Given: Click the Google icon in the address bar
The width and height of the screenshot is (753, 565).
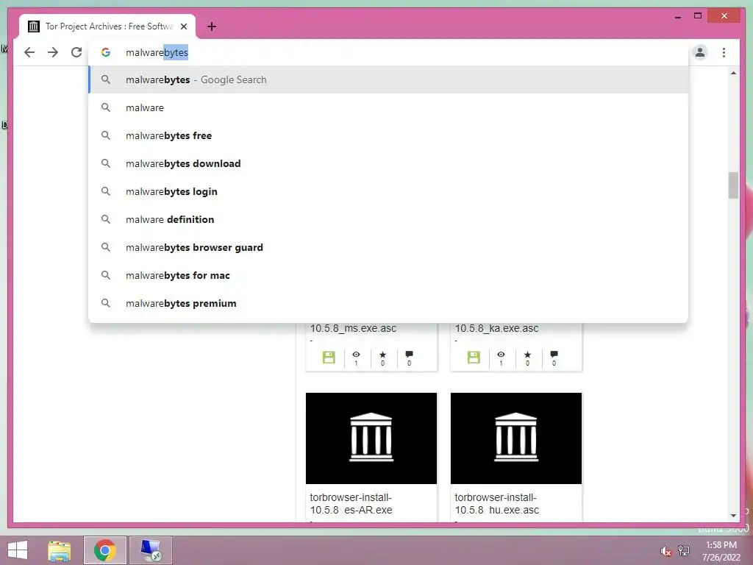Looking at the screenshot, I should coord(106,52).
